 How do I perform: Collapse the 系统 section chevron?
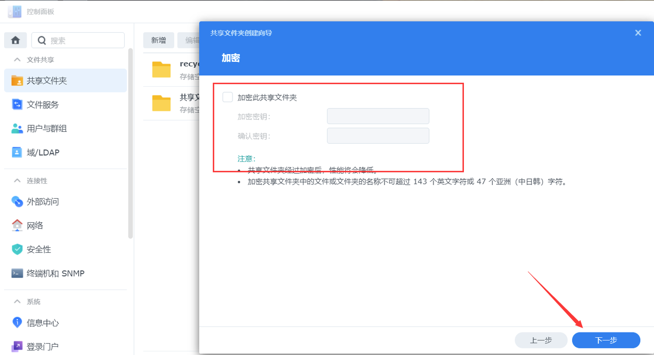tap(17, 302)
